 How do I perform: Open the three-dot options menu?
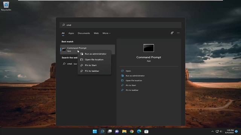click(178, 33)
